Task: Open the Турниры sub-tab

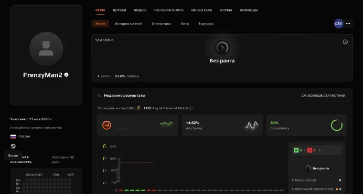Action: [206, 24]
